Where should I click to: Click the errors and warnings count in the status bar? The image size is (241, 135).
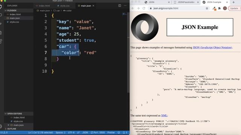point(4,132)
